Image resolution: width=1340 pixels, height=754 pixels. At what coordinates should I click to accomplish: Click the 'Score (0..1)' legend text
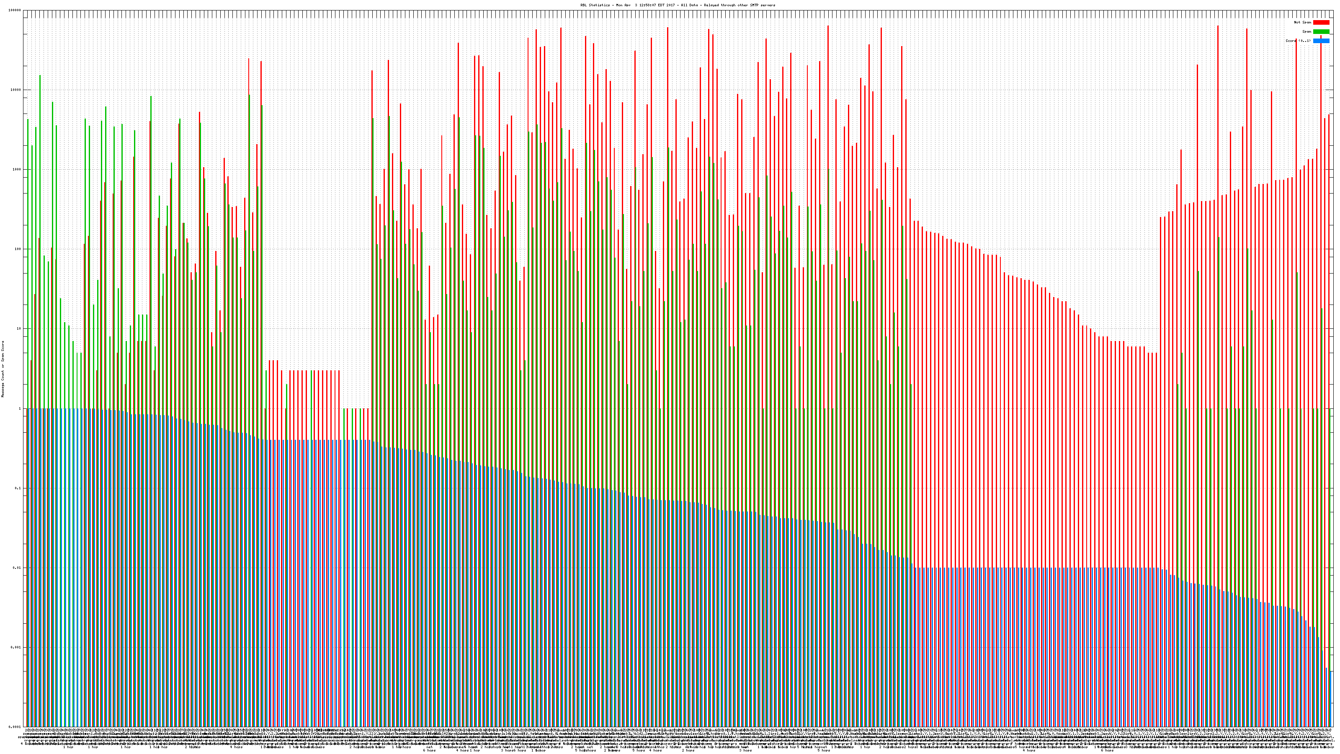pos(1298,41)
